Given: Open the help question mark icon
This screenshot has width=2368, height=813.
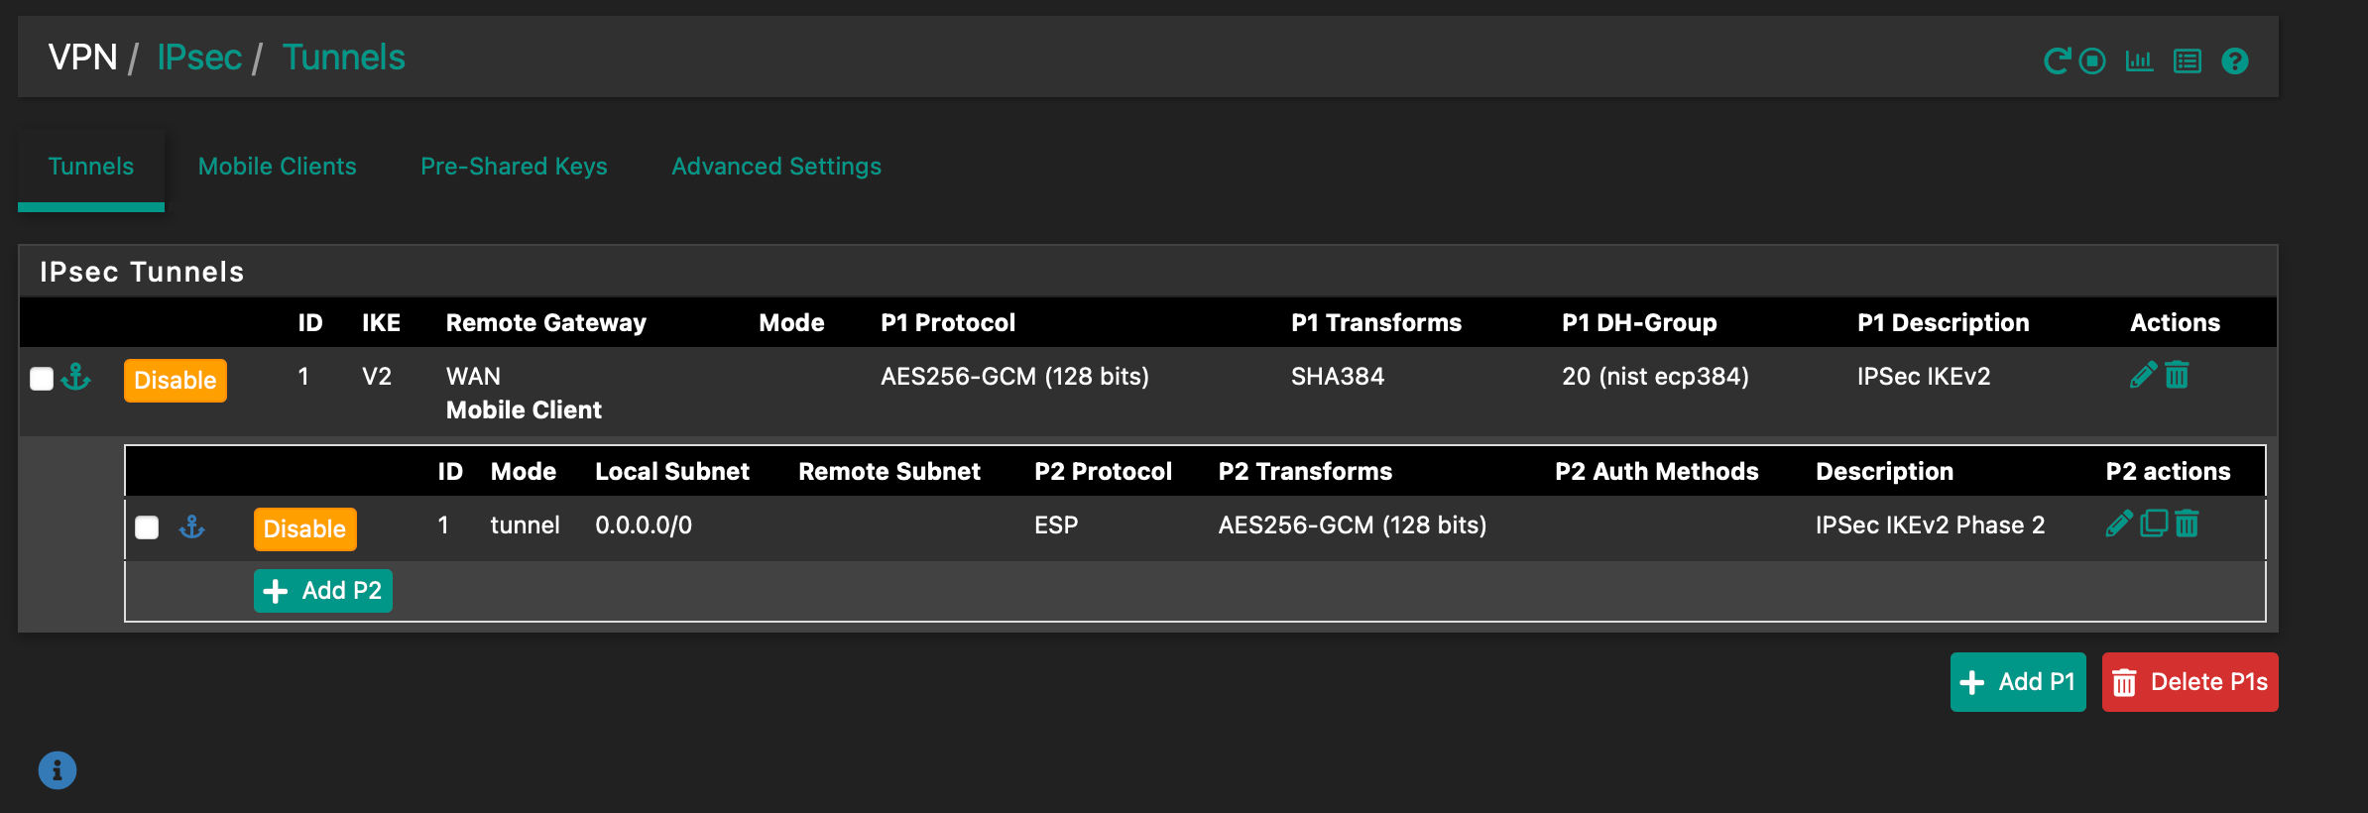Looking at the screenshot, I should coord(2234,61).
